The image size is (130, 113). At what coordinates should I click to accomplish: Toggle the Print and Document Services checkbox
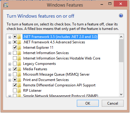coord(15,80)
